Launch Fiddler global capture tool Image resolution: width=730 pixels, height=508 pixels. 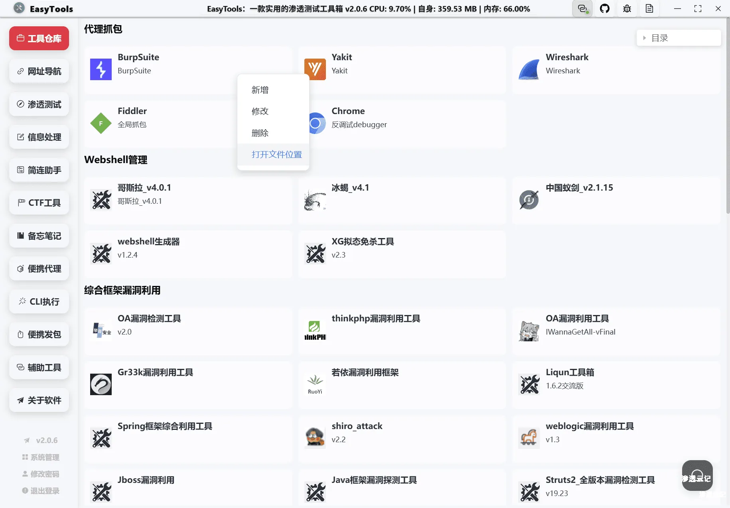coord(101,123)
